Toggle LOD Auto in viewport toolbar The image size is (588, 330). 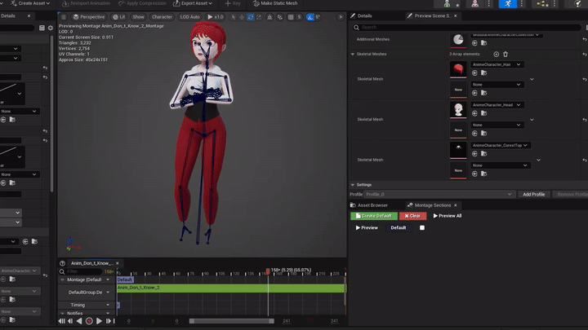(189, 16)
